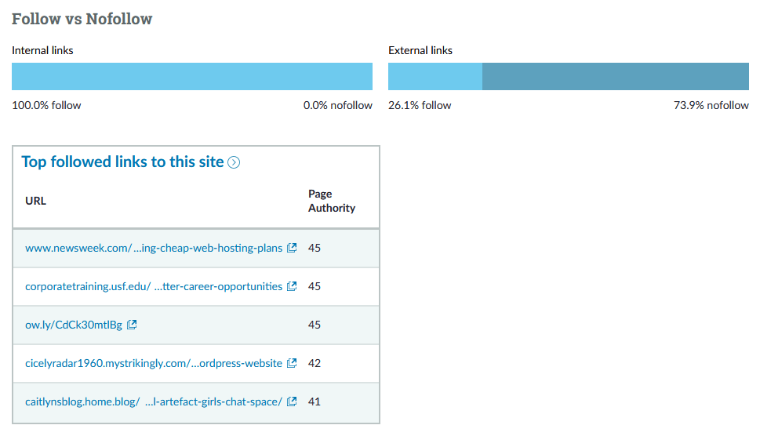This screenshot has height=436, width=760.
Task: Click external link icon for caitlynsblog.home.blog
Action: tap(292, 401)
